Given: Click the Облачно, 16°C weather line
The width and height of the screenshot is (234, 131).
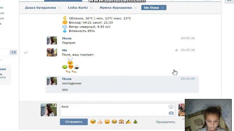Looking at the screenshot, I should (100, 19).
